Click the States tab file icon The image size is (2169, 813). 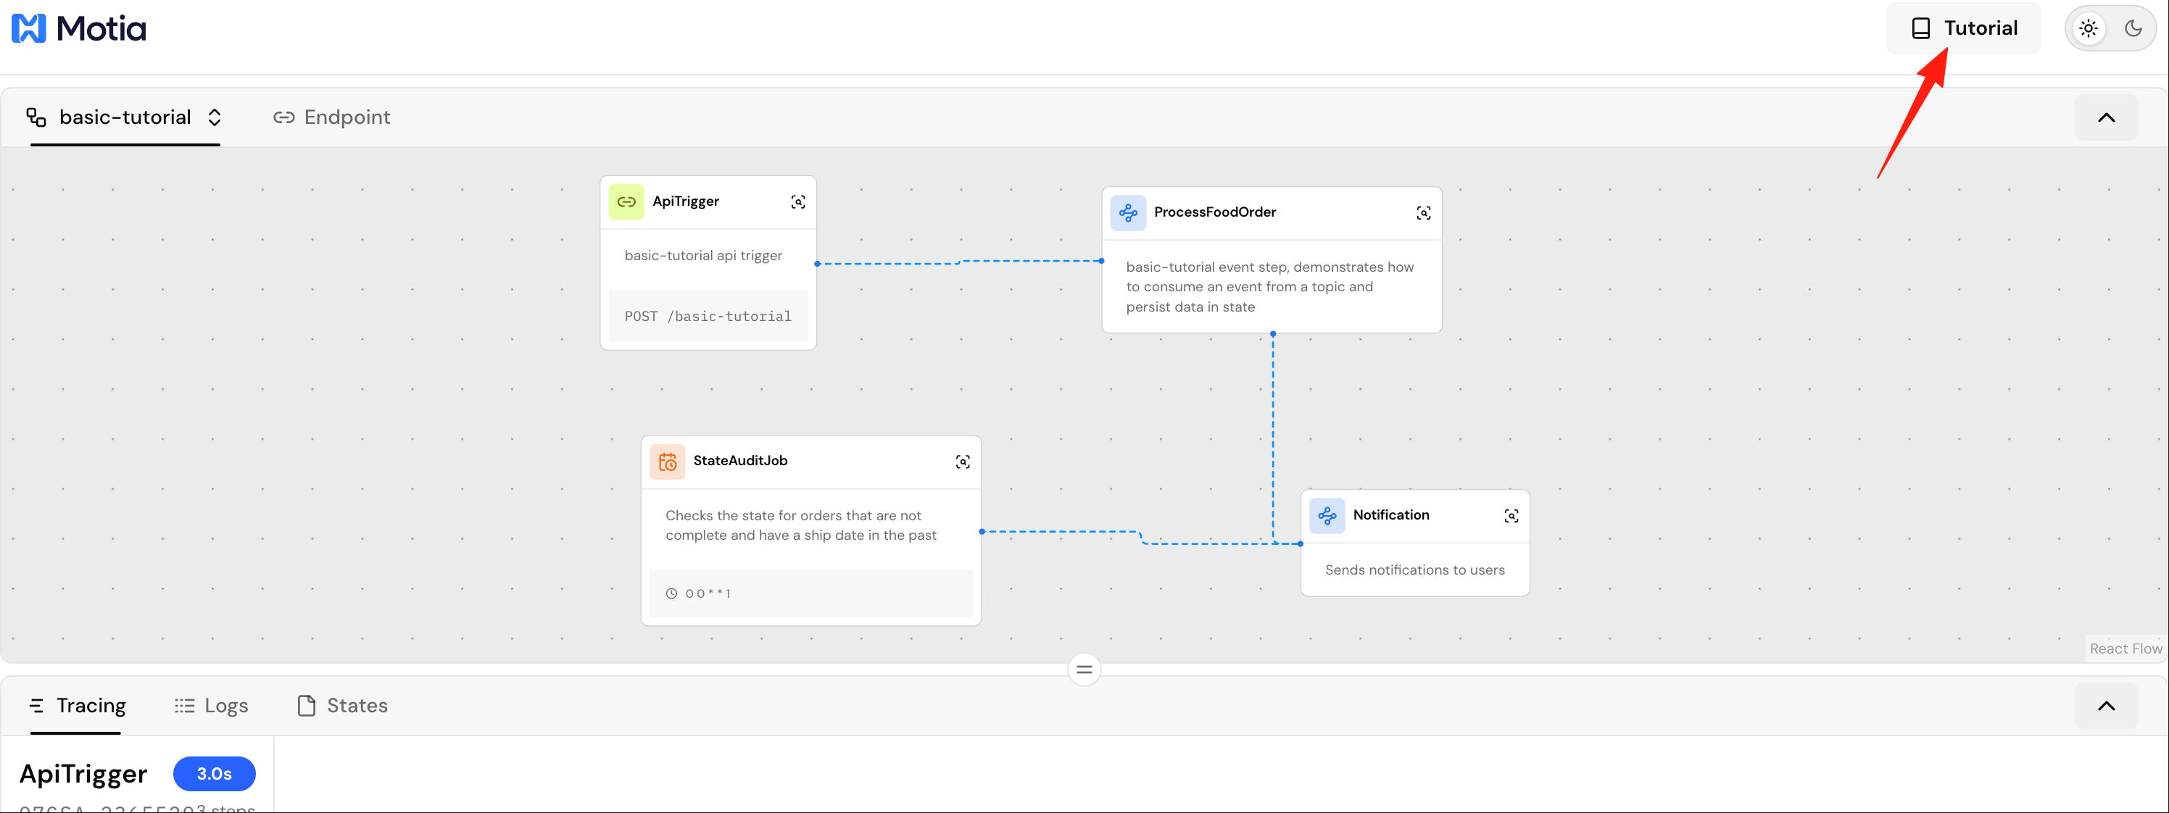(x=307, y=706)
